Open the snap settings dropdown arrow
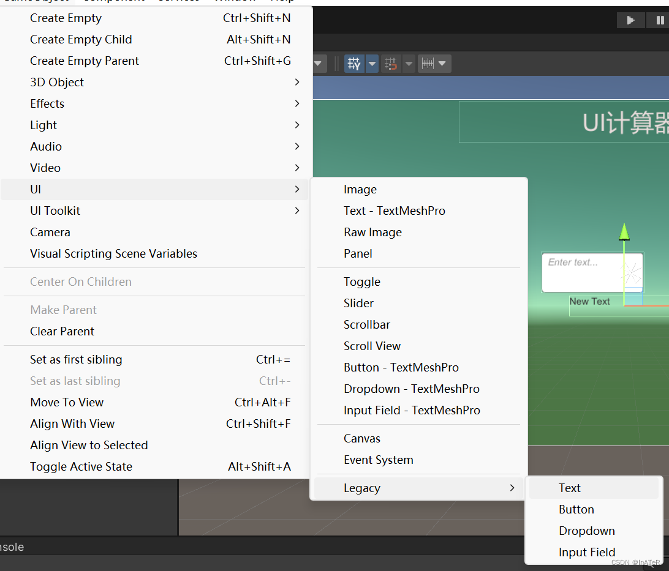This screenshot has width=669, height=571. click(x=409, y=64)
